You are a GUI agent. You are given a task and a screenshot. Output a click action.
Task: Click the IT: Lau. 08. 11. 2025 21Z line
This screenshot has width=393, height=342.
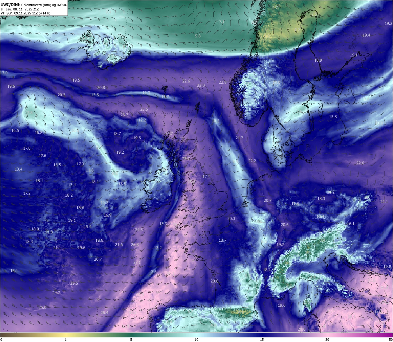click(20, 9)
